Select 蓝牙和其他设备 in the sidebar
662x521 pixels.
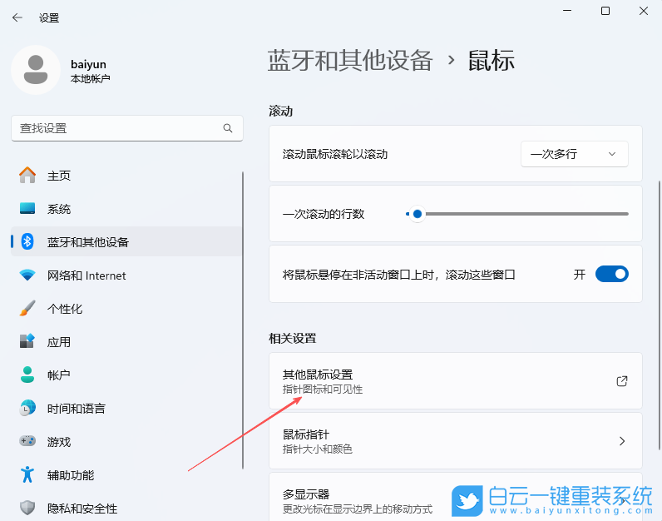click(126, 241)
